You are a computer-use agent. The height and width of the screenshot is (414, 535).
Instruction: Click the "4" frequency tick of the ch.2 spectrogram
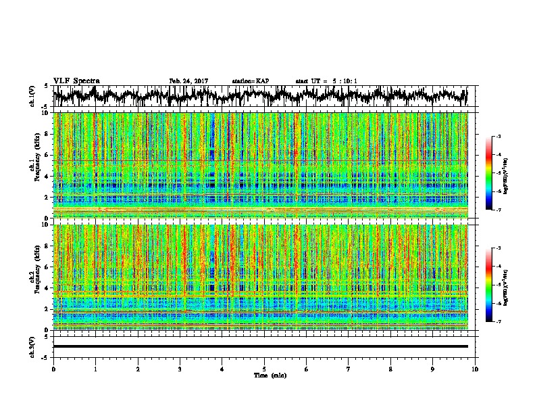pos(47,288)
